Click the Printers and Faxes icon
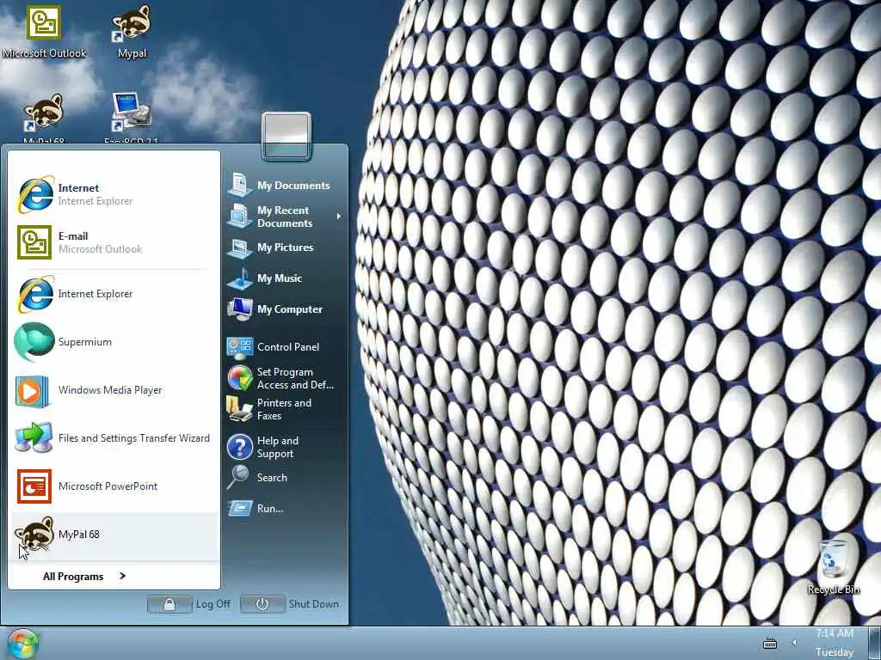The width and height of the screenshot is (881, 660). [240, 409]
